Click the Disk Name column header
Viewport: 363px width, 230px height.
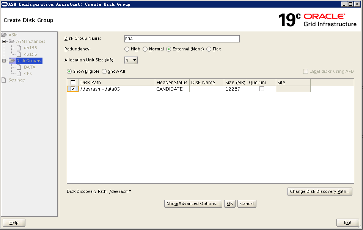point(206,83)
